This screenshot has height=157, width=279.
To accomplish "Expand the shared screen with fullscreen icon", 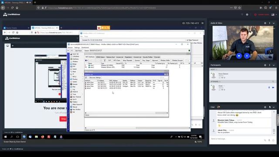I will 202,23.
